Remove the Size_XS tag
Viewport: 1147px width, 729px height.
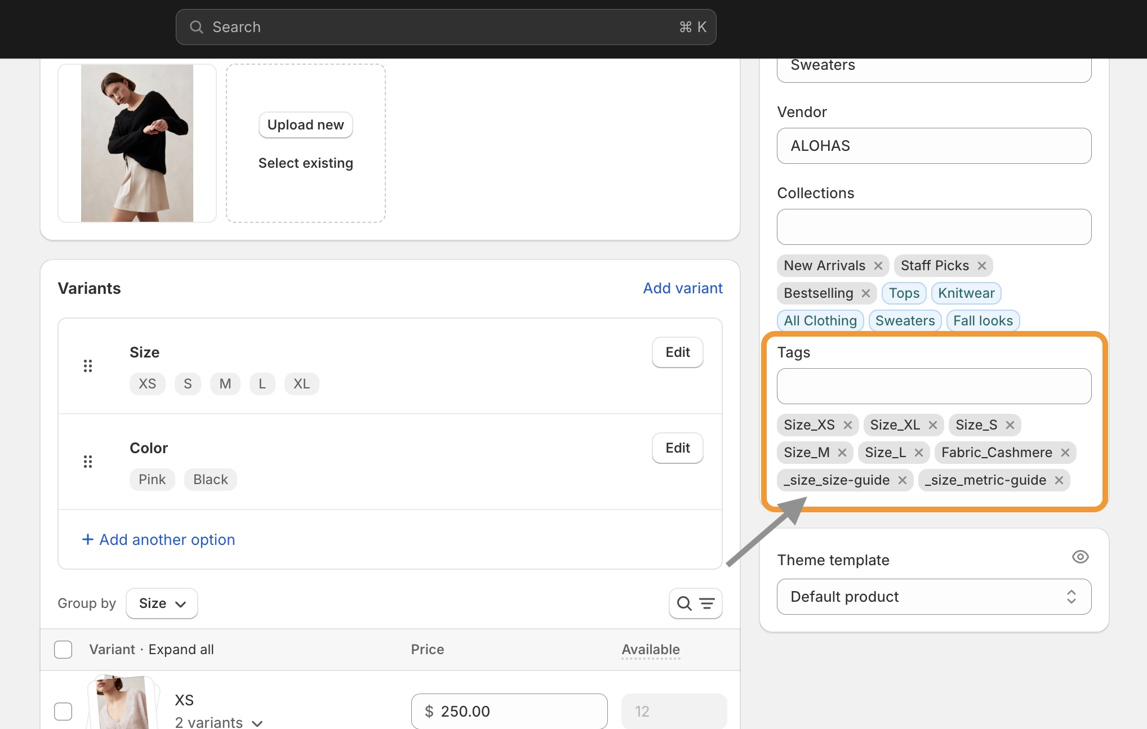[x=848, y=425]
